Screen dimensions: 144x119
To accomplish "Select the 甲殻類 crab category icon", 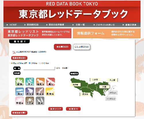I will (x=20, y=101).
